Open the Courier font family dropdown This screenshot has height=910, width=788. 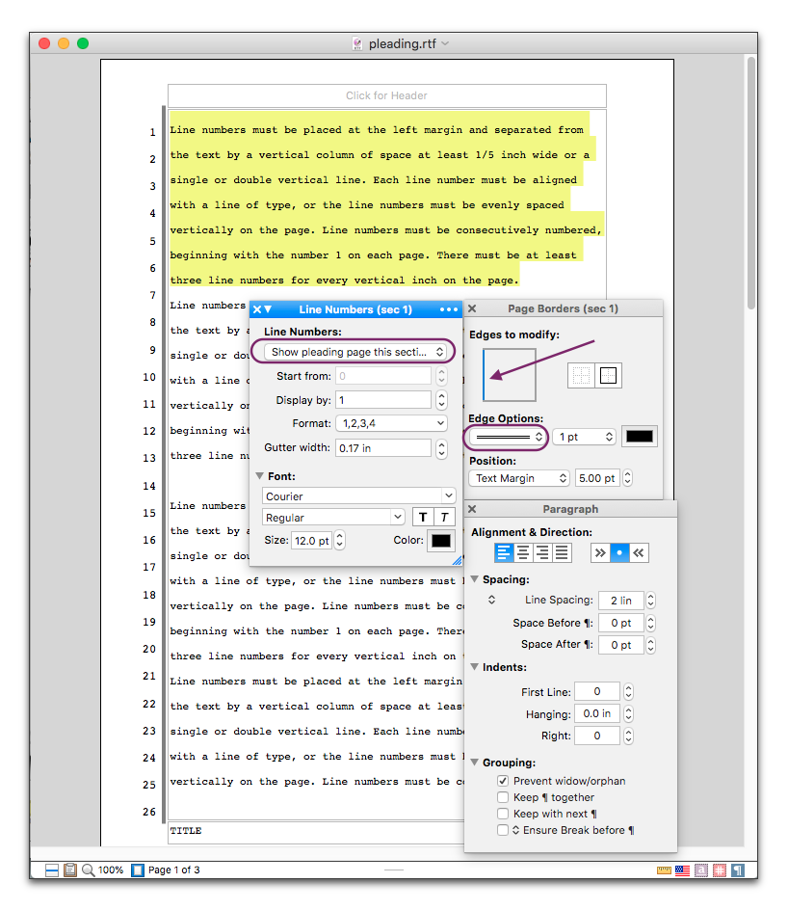point(359,495)
